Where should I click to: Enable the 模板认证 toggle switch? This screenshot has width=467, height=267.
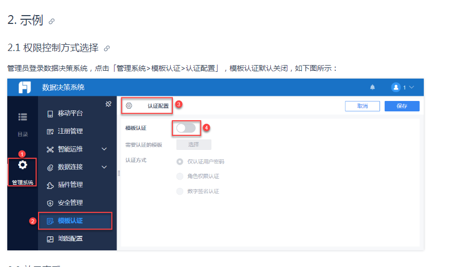click(x=186, y=128)
